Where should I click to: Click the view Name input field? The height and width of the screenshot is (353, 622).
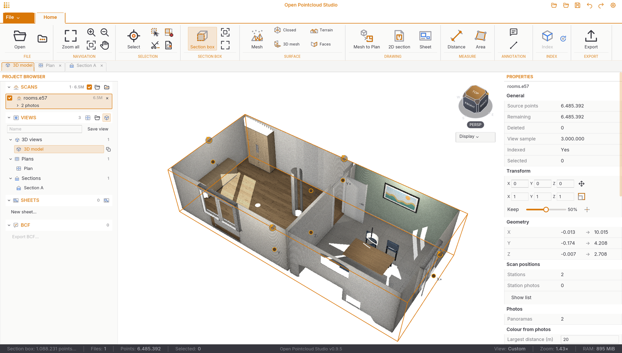click(x=45, y=129)
